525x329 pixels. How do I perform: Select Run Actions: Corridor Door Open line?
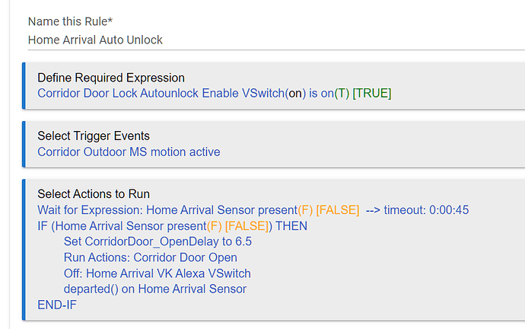pos(151,257)
